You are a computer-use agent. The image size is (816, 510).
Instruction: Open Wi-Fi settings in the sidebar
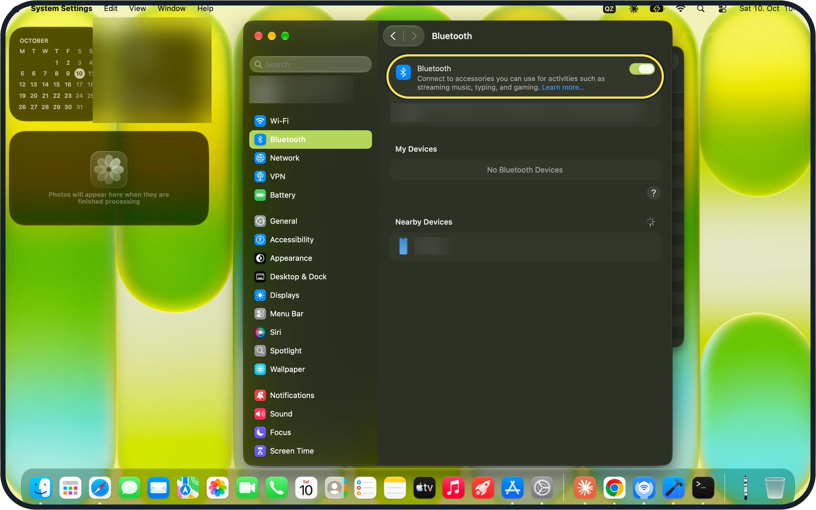click(x=310, y=121)
